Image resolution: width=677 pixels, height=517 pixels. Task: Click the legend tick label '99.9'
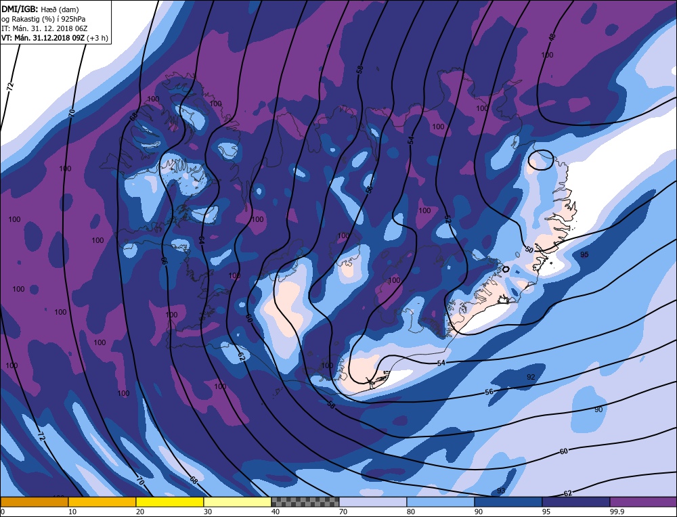(x=617, y=512)
